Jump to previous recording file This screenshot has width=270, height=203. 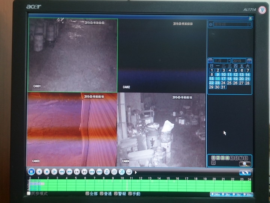pos(92,172)
